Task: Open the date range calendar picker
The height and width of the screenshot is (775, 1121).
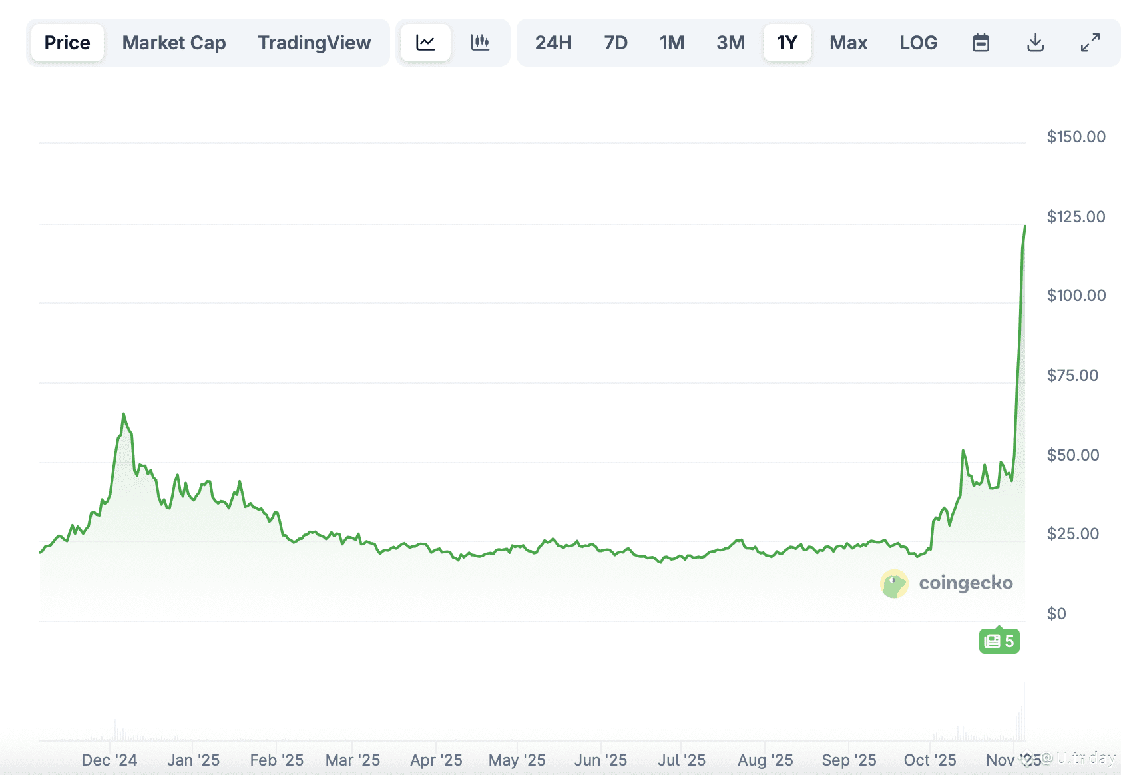Action: [981, 42]
